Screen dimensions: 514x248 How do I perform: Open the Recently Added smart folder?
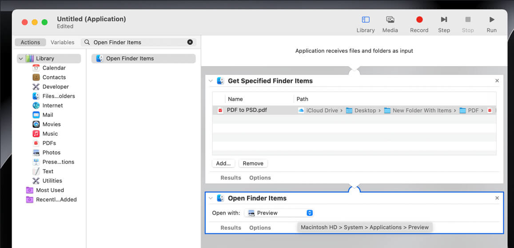click(51, 200)
